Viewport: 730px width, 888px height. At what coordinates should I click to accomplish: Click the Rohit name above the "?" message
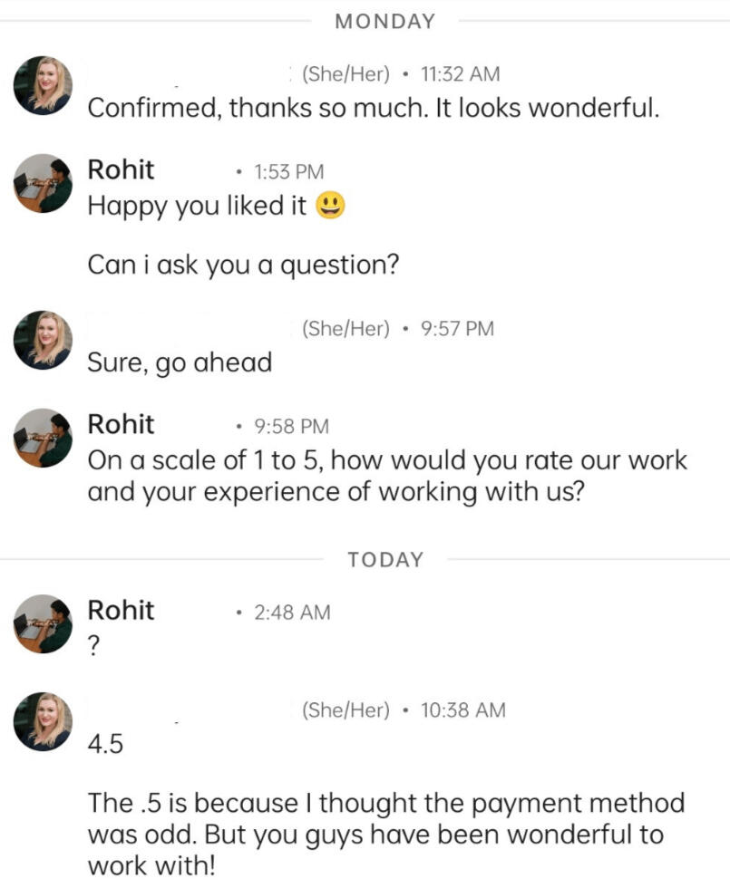coord(121,610)
